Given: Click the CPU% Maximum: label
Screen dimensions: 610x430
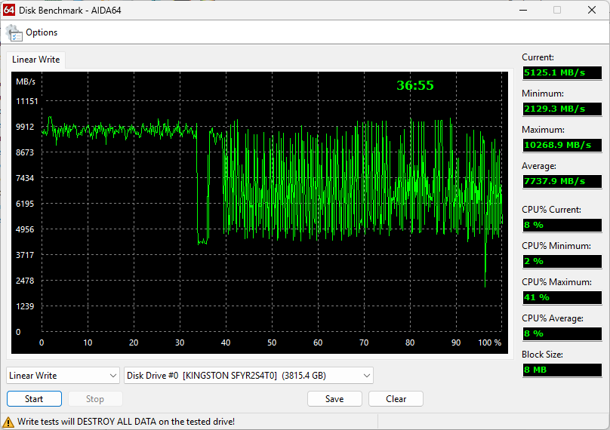Looking at the screenshot, I should pyautogui.click(x=556, y=282).
